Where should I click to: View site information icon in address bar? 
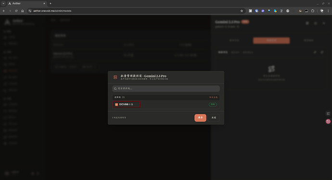(30, 11)
